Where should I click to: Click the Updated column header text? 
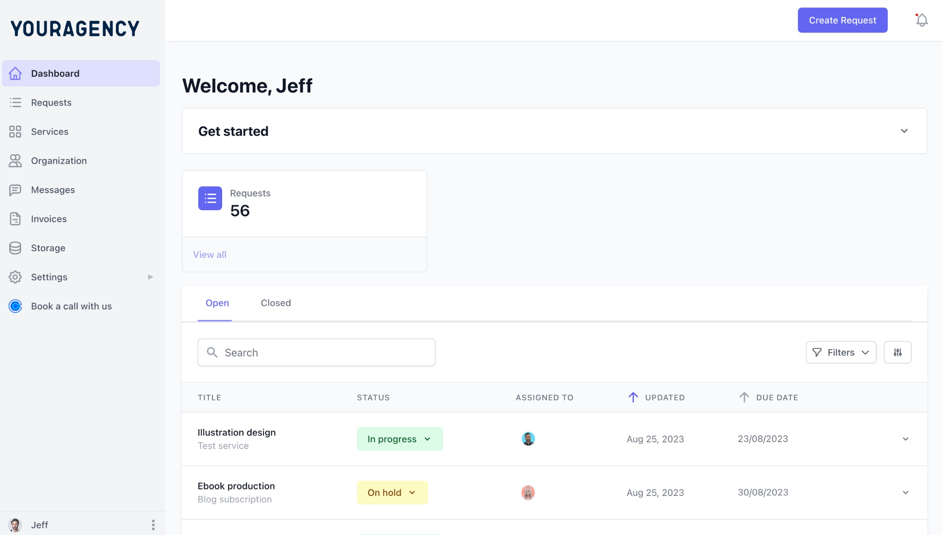pos(665,397)
